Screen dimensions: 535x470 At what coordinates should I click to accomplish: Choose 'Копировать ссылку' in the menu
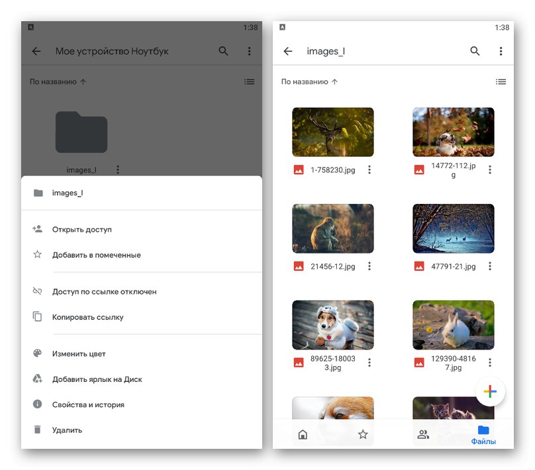point(142,317)
